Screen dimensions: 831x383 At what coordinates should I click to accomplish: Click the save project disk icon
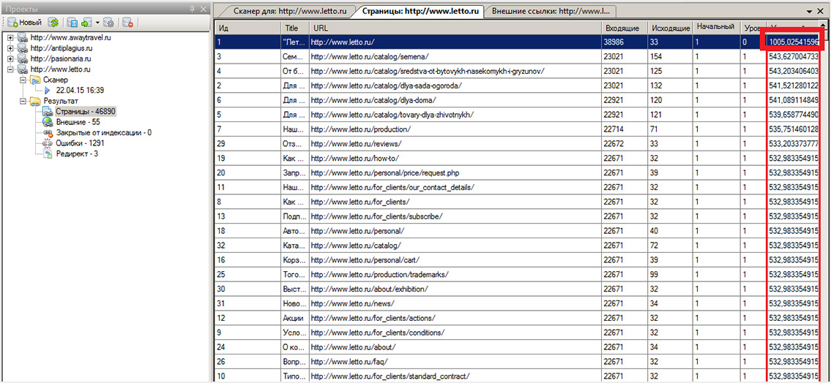[x=72, y=23]
